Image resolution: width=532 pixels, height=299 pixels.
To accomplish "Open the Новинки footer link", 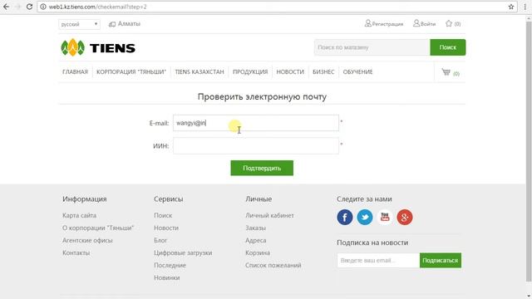I will tap(167, 278).
